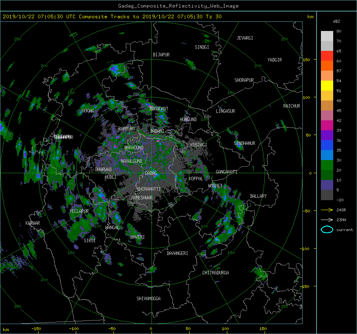
Task: Click the YADGIR city label
Action: tap(274, 60)
